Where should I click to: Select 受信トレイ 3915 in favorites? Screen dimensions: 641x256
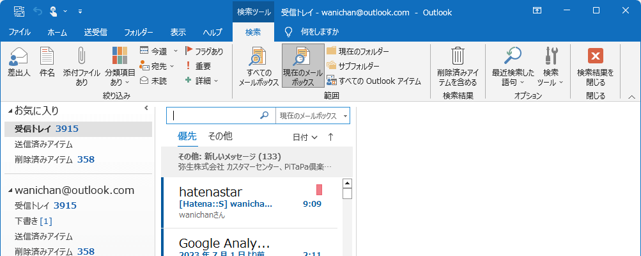point(79,129)
